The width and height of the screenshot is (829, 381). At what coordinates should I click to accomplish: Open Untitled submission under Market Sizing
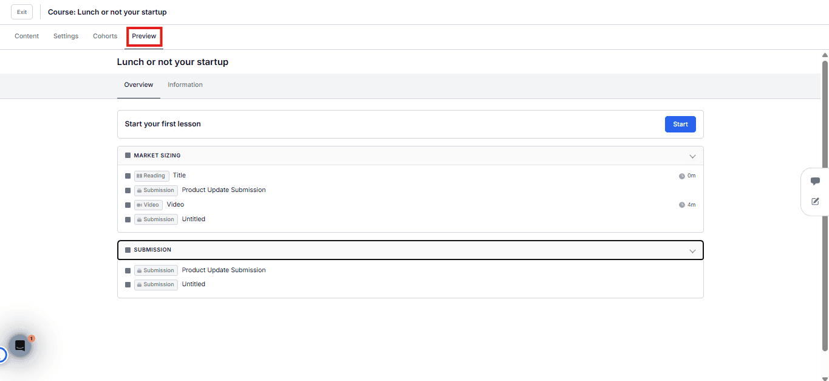tap(194, 219)
